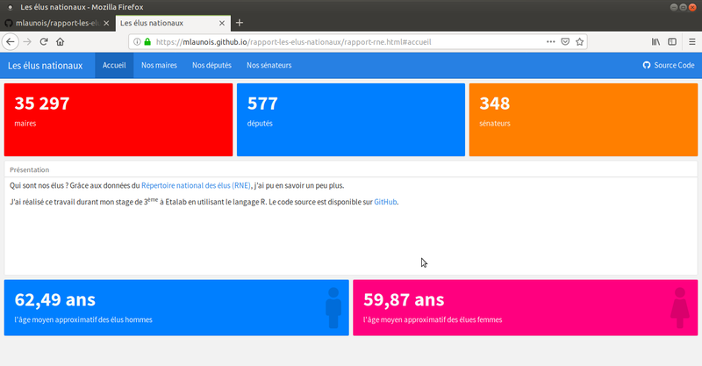This screenshot has height=366, width=702.
Task: Open a new browser tab
Action: coord(240,22)
